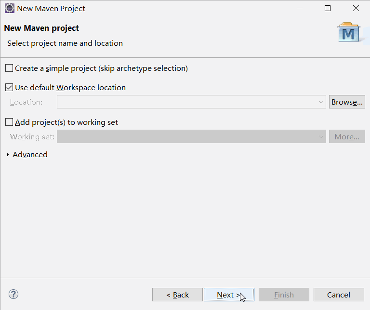Expand the Advanced section

(8, 155)
